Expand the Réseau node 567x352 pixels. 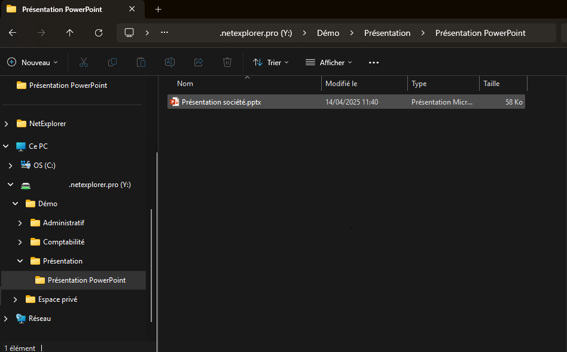[x=6, y=319]
